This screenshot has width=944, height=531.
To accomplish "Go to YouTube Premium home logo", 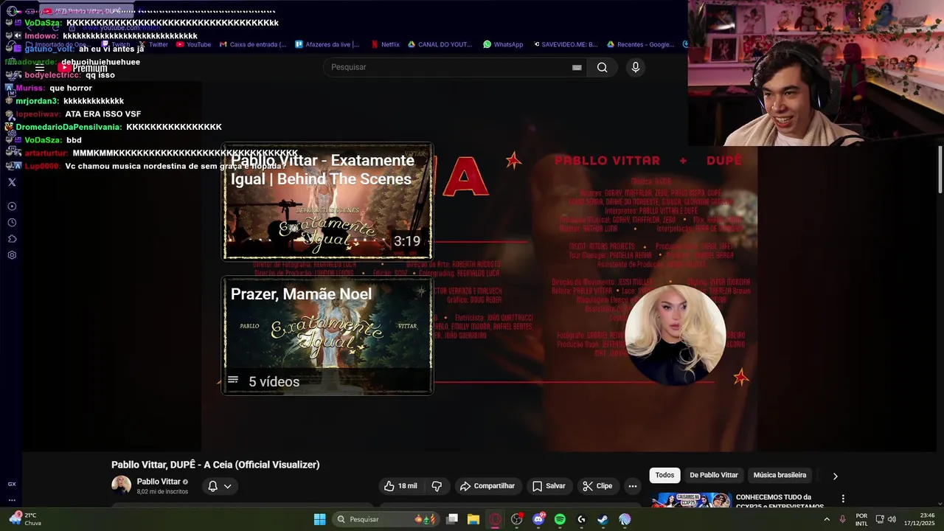I will pos(83,68).
